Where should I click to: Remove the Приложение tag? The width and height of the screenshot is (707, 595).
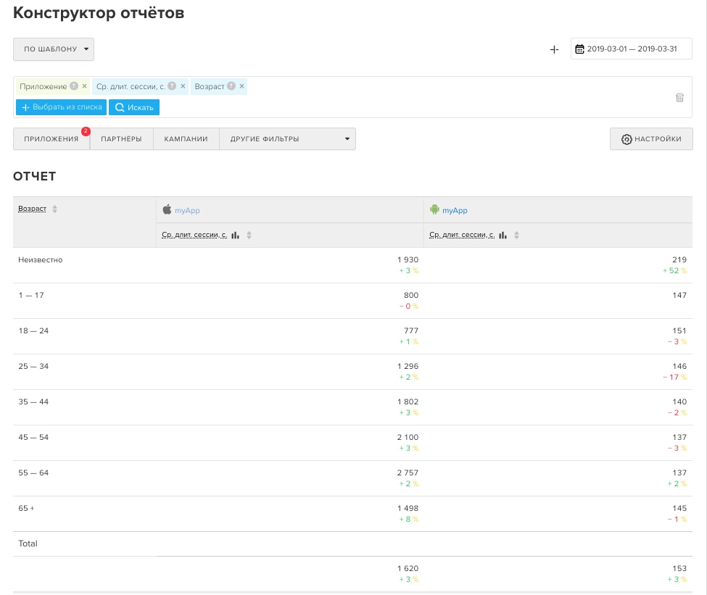pos(85,86)
